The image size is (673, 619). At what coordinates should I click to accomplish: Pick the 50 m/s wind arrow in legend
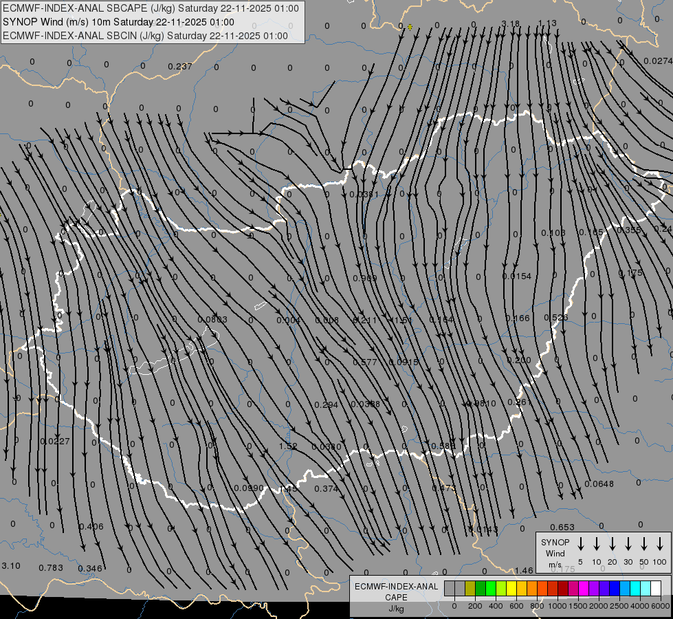click(644, 544)
